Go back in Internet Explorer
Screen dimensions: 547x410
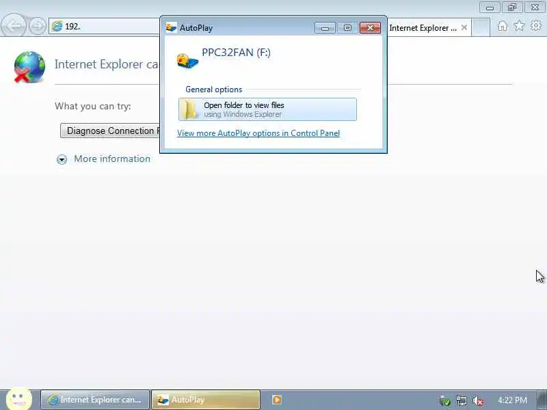pos(14,25)
